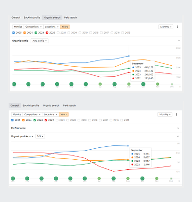Click the Jan update marker in Organic traffic chart

click(14, 84)
